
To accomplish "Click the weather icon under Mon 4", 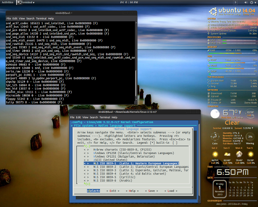I will [x=239, y=154].
